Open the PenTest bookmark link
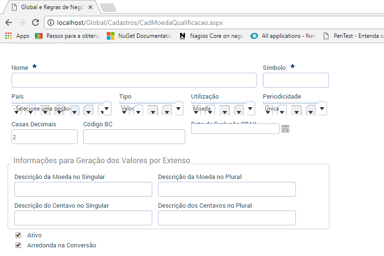This screenshot has width=384, height=256. [x=354, y=36]
